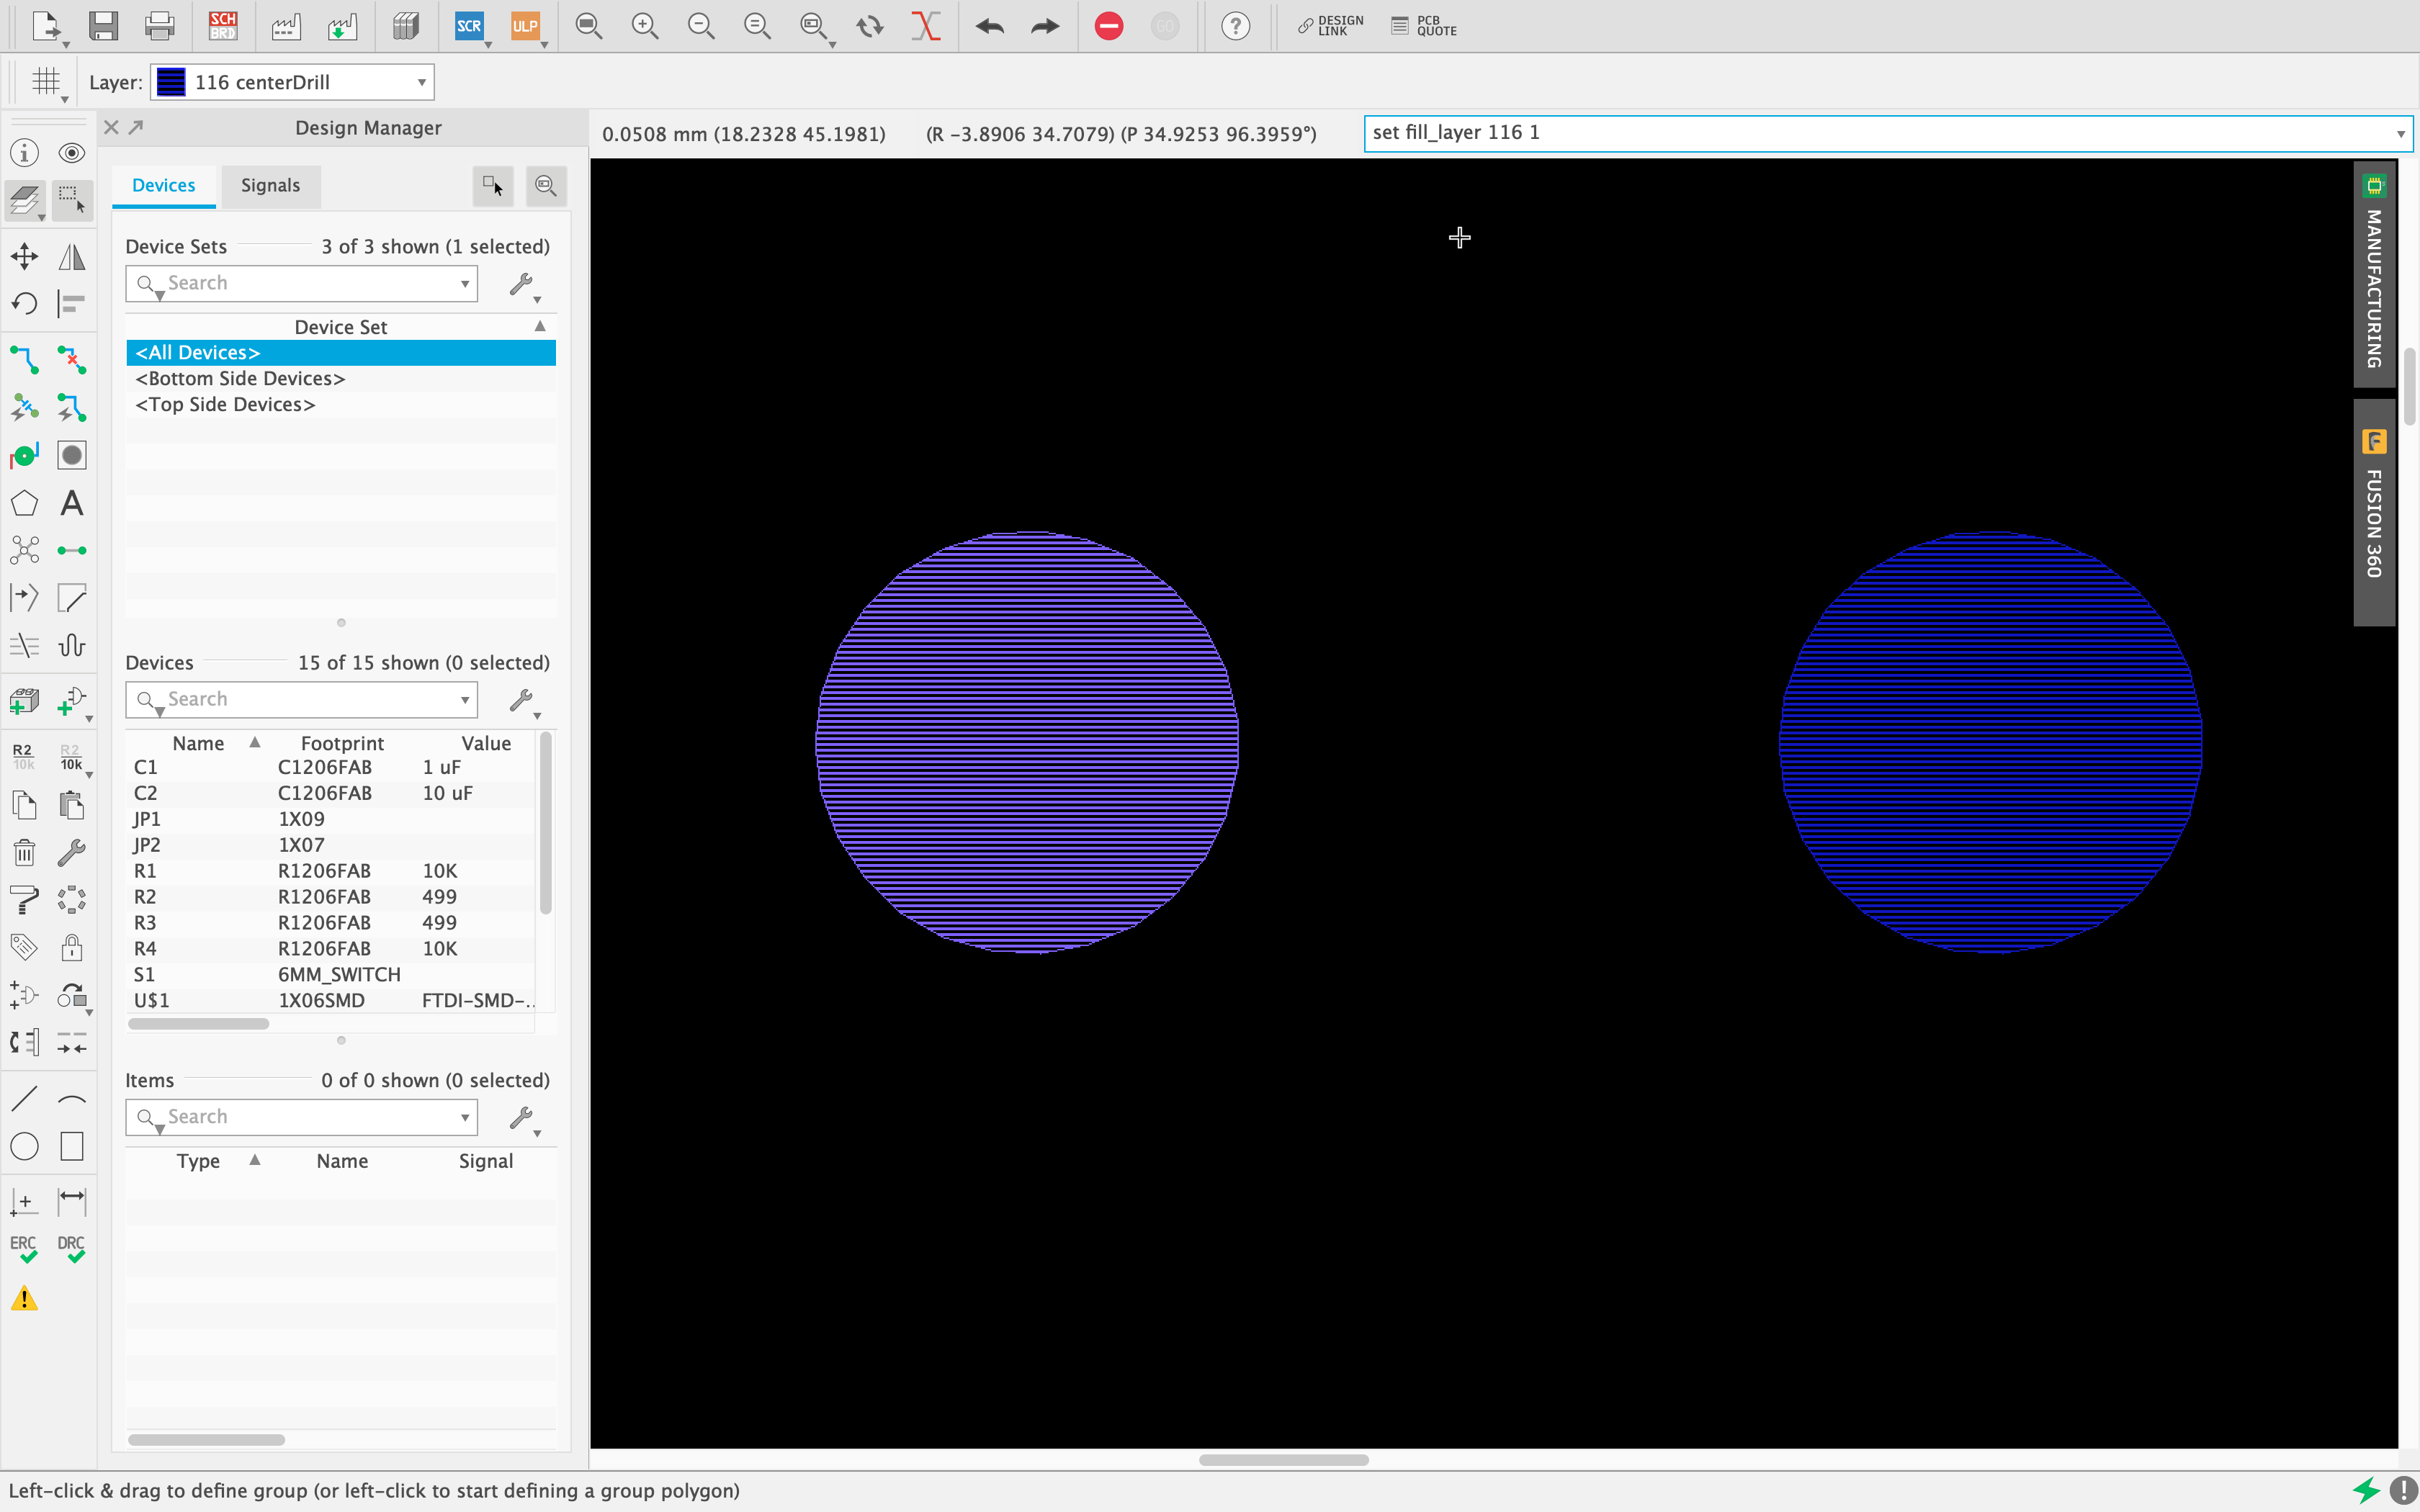
Task: Click the PCB QUOTE button
Action: (x=1425, y=26)
